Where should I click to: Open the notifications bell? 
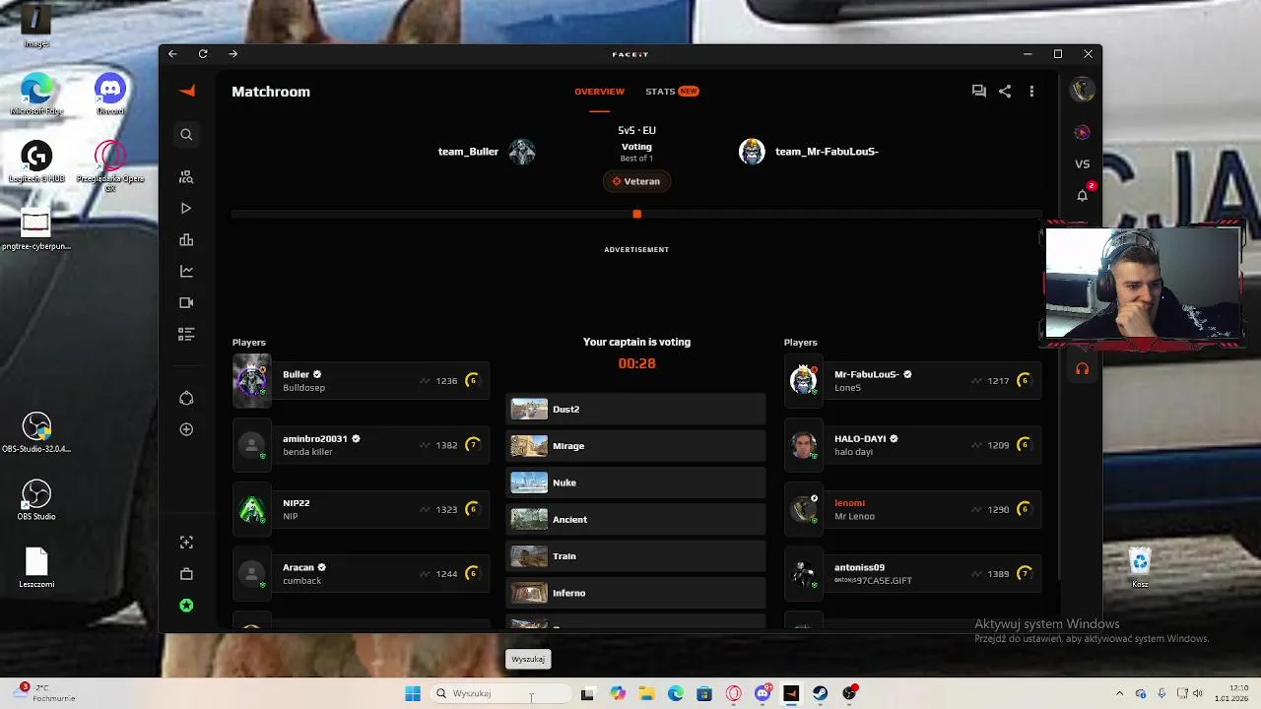tap(1082, 195)
